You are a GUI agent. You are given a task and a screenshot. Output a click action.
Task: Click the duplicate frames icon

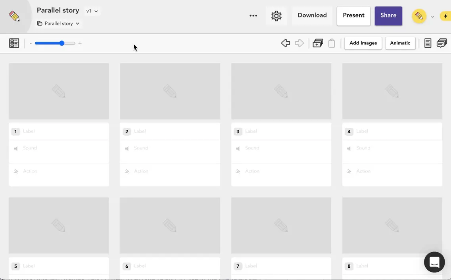click(318, 43)
